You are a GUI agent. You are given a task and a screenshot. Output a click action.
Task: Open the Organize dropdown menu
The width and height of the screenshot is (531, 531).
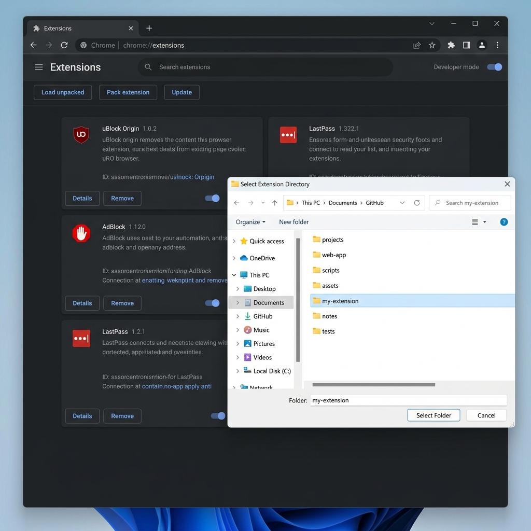(x=250, y=222)
